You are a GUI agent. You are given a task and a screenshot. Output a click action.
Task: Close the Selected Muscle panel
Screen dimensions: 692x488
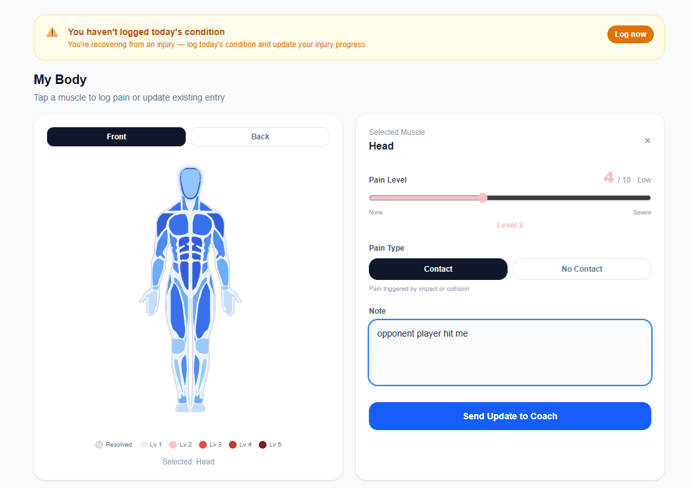(647, 141)
